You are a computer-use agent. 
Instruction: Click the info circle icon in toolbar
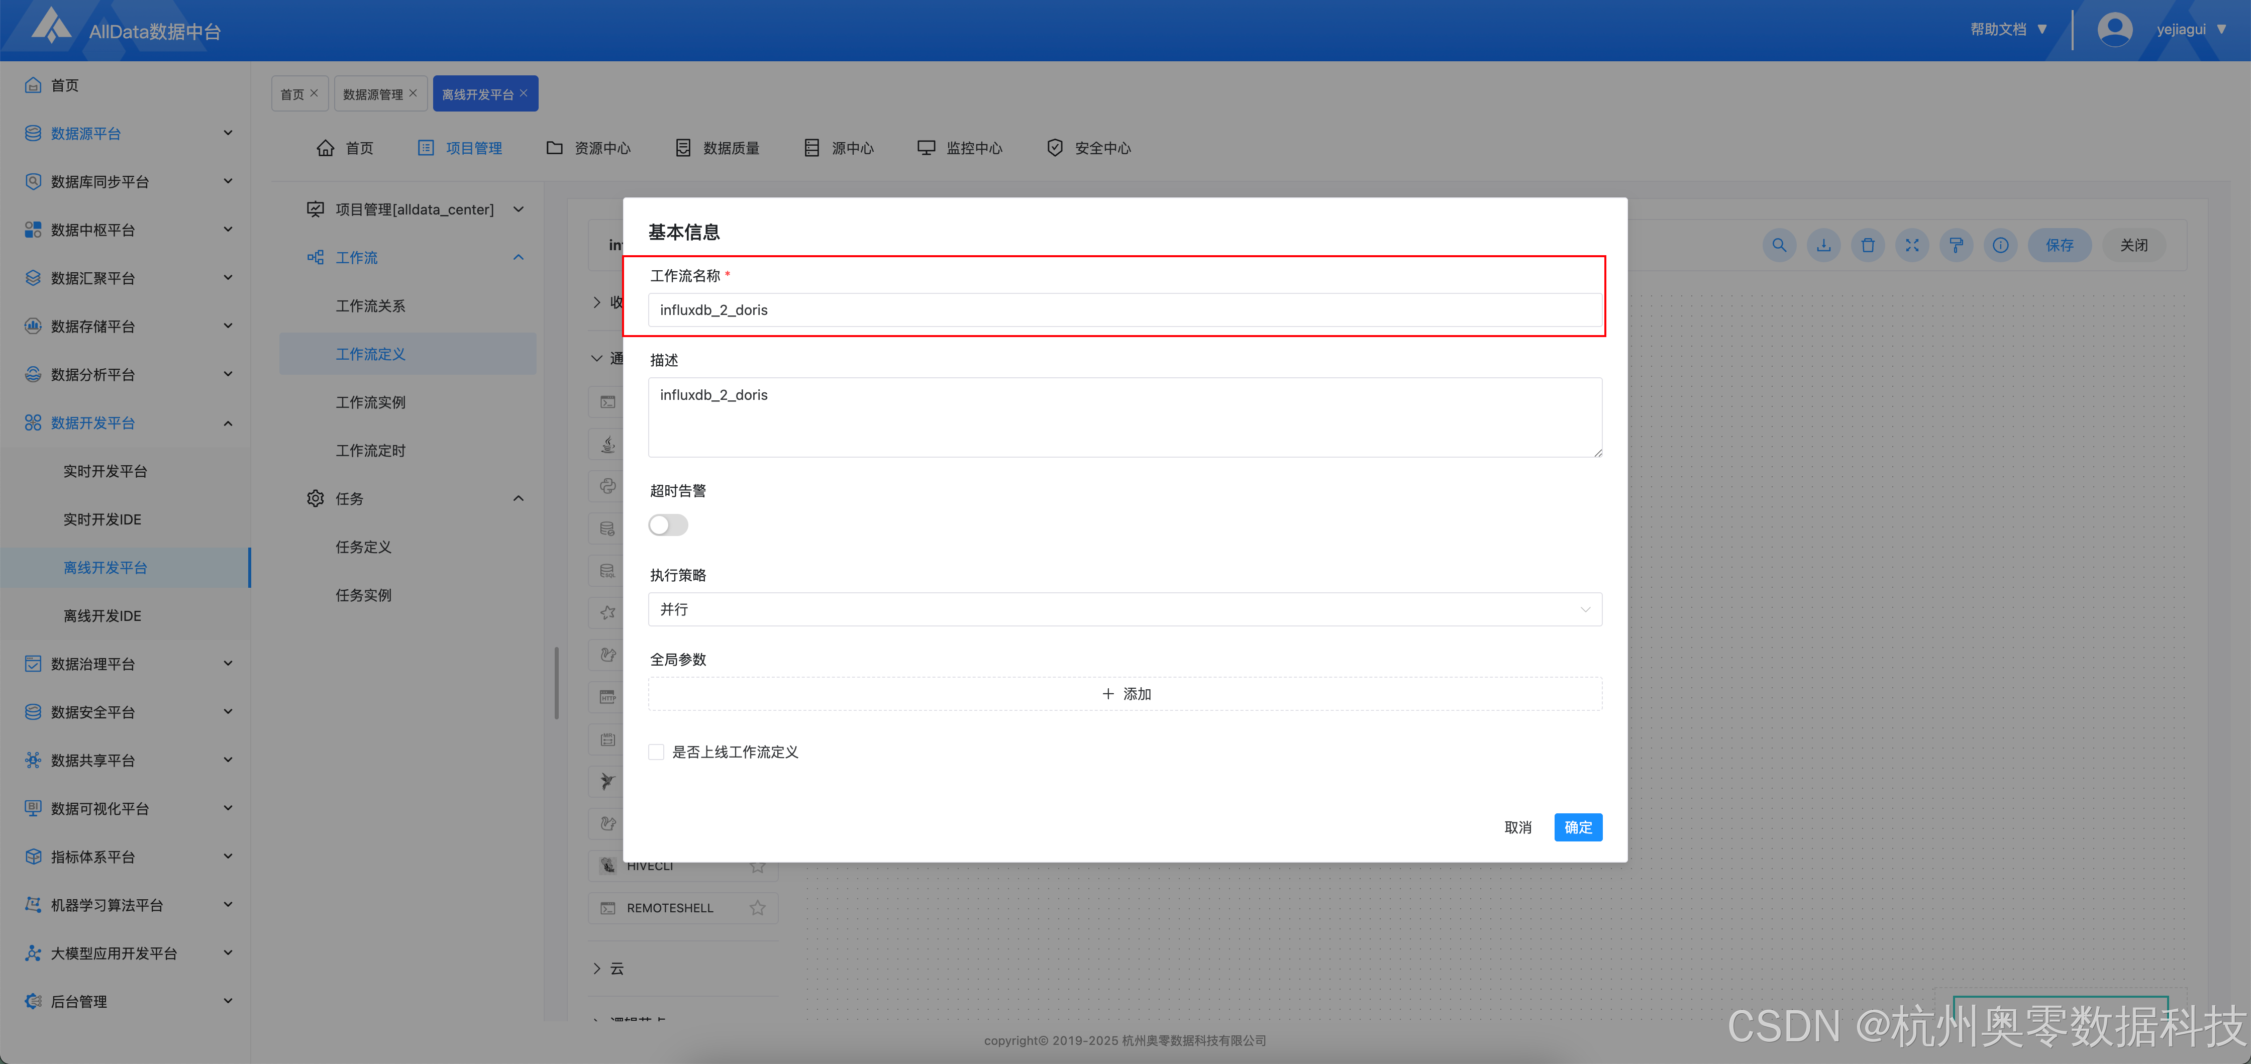tap(2000, 246)
